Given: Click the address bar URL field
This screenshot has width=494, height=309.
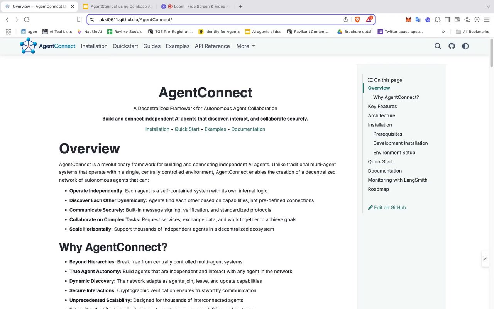Looking at the screenshot, I should (x=218, y=20).
